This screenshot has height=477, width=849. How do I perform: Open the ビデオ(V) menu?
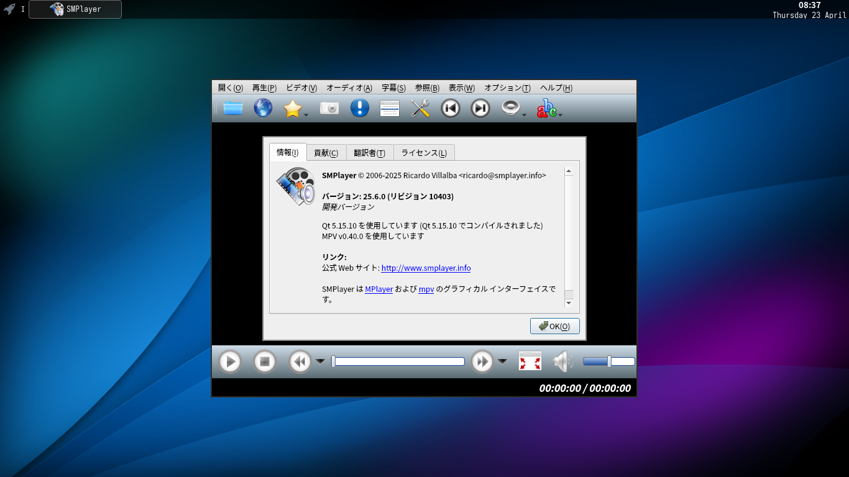coord(301,88)
